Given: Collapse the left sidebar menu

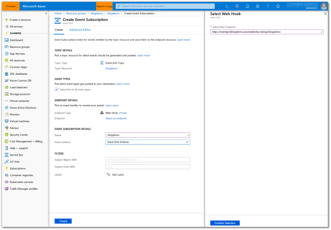Looking at the screenshot, I should coord(46,13).
